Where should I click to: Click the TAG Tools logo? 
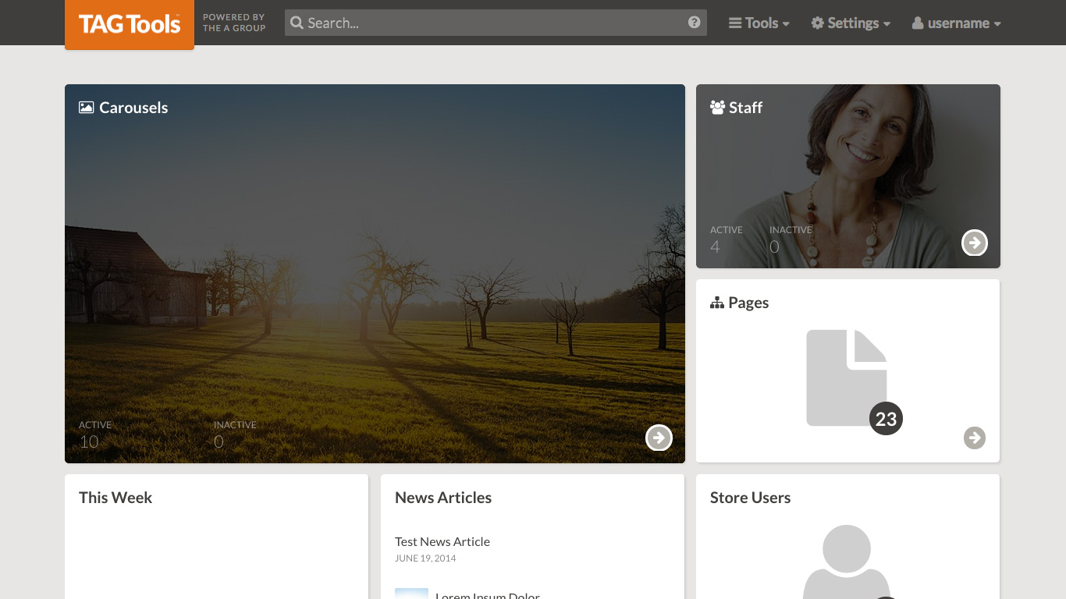click(x=130, y=24)
